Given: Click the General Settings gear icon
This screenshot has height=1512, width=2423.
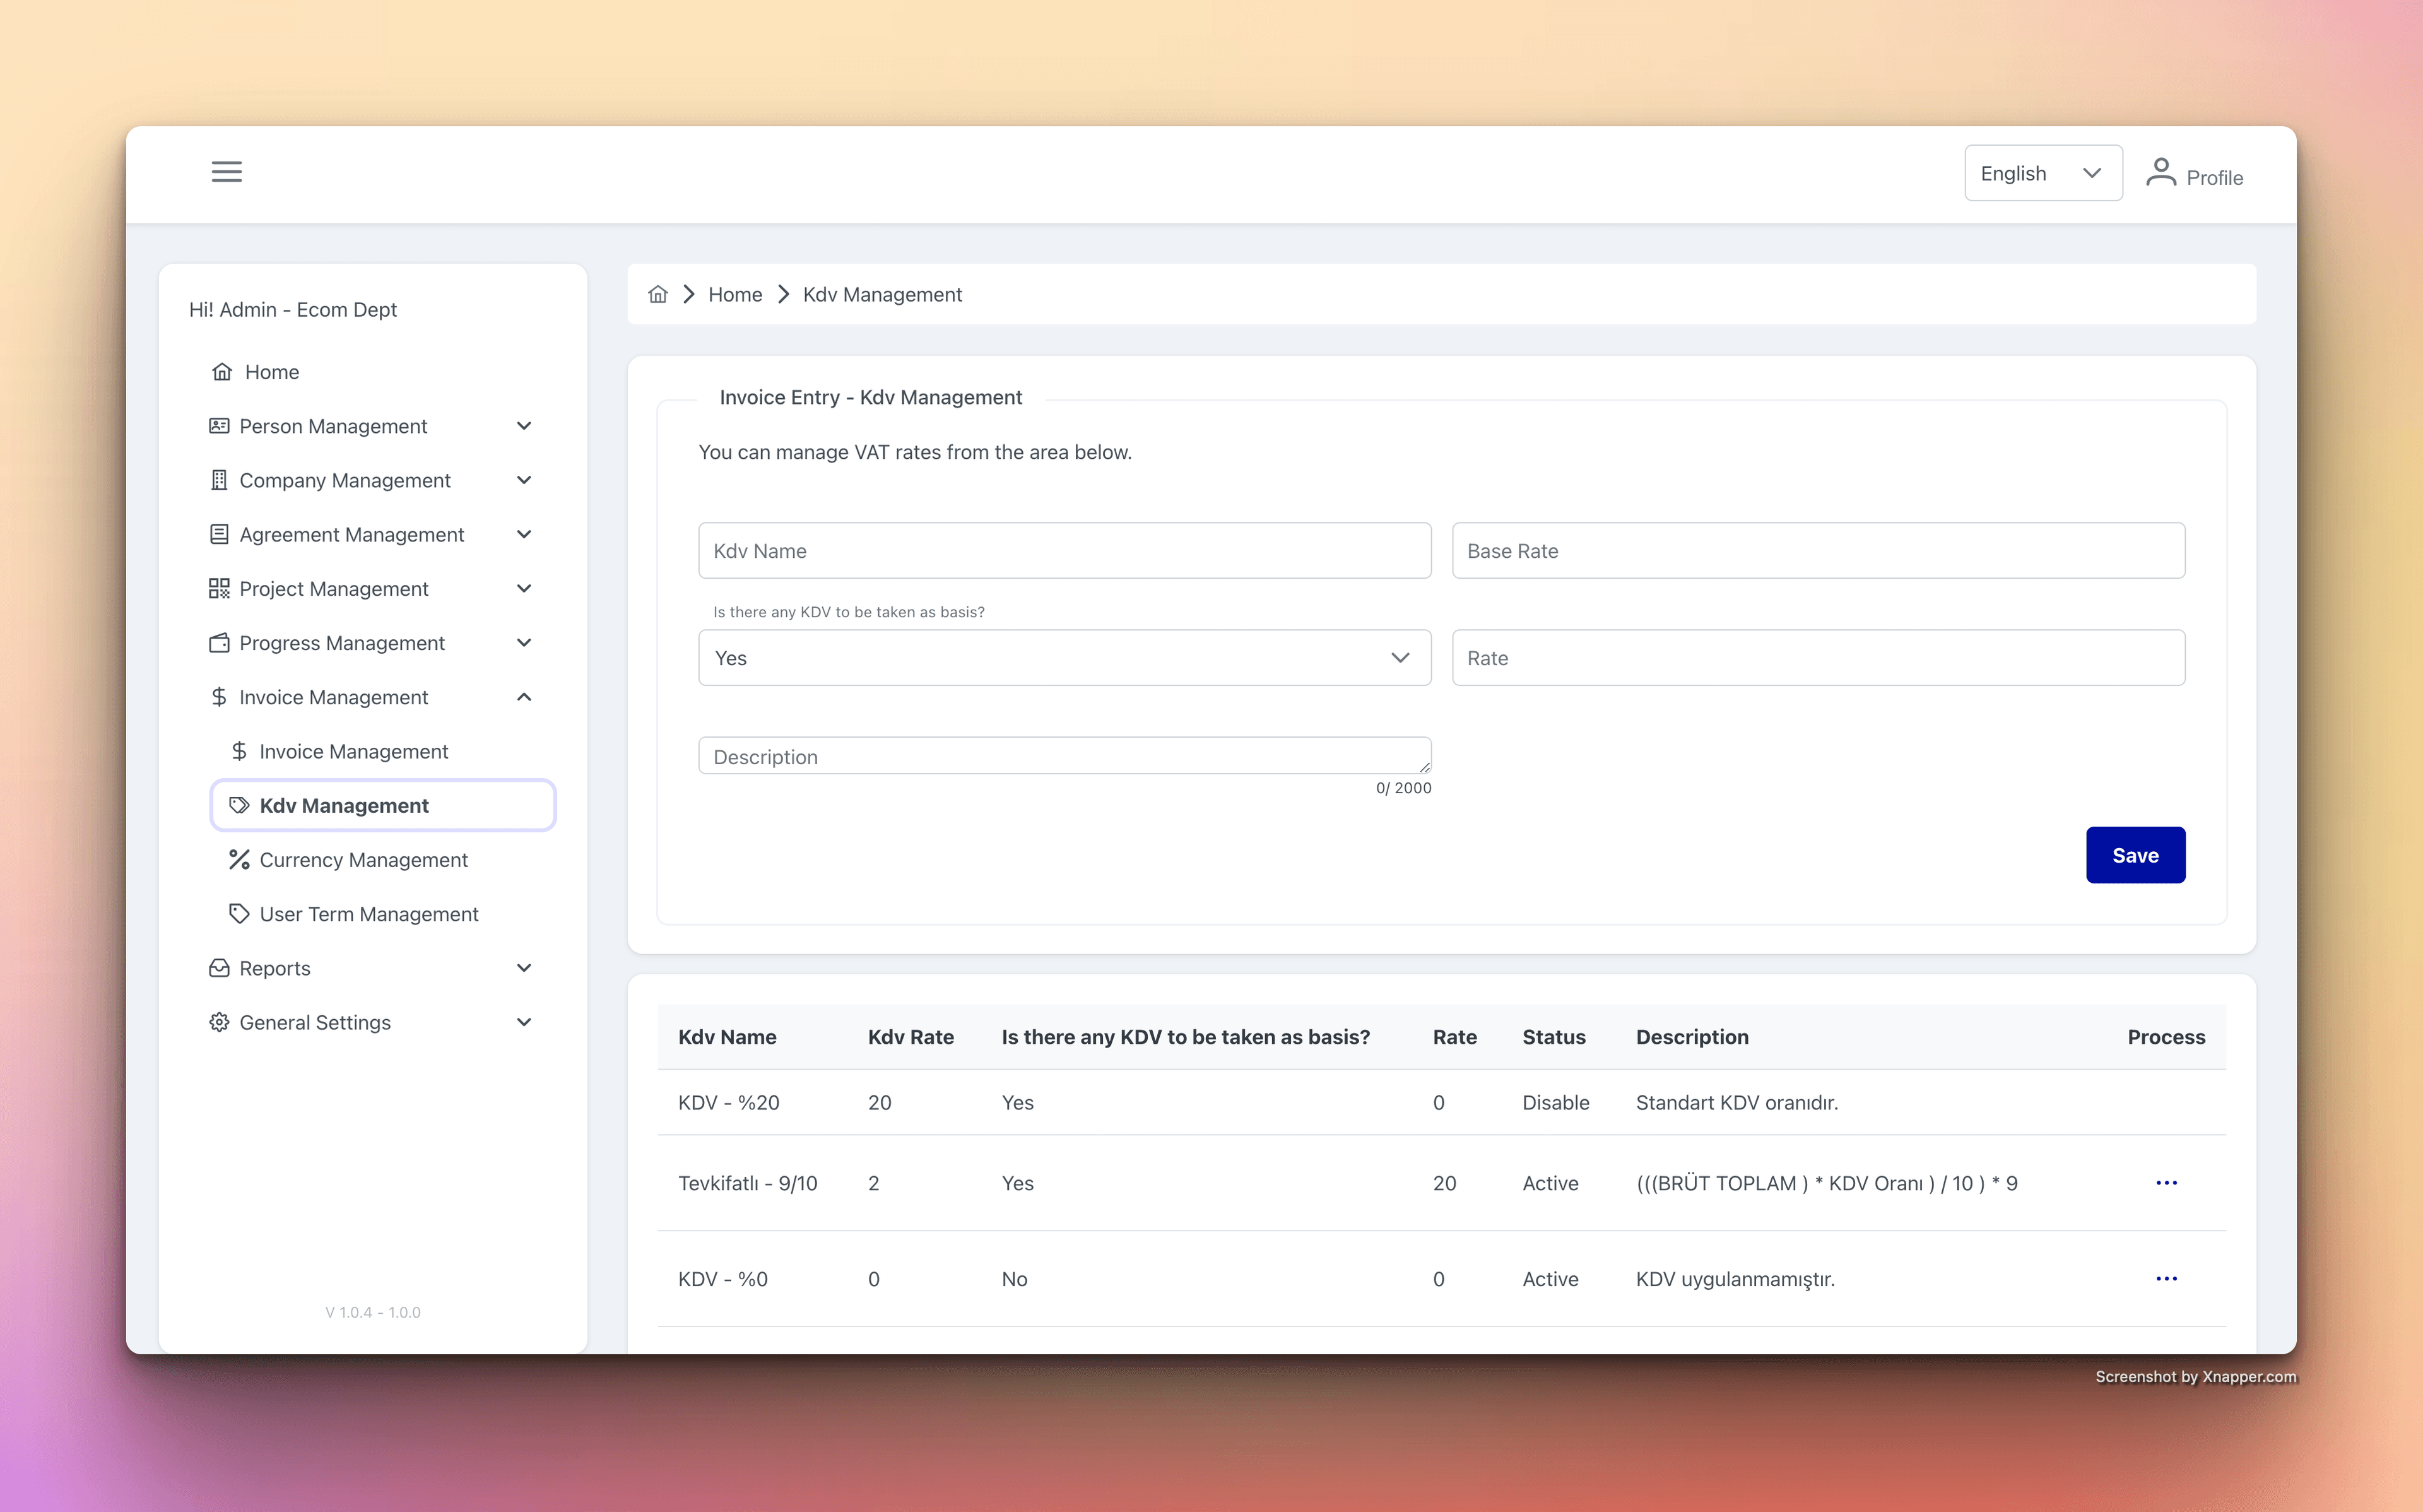Looking at the screenshot, I should (x=219, y=1022).
